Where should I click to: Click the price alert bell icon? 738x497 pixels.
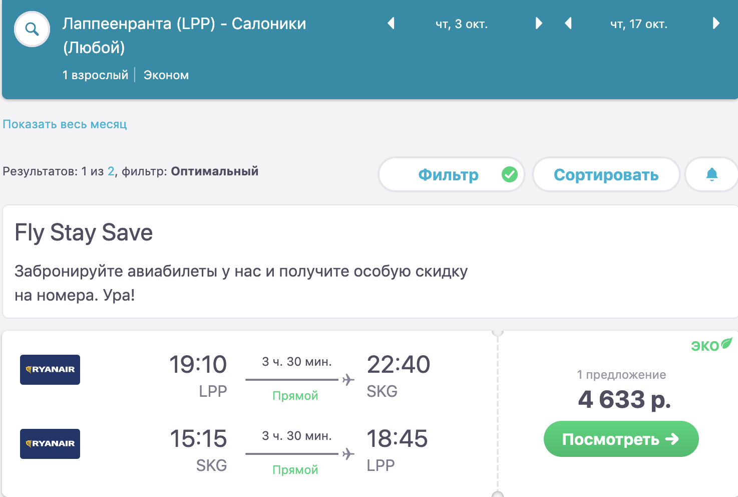(712, 174)
